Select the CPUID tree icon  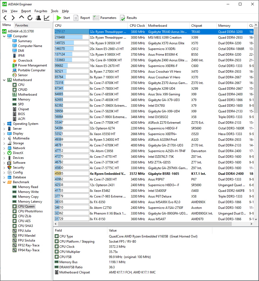[15, 90]
